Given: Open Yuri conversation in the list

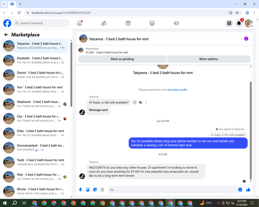Looking at the screenshot, I should pyautogui.click(x=35, y=90).
